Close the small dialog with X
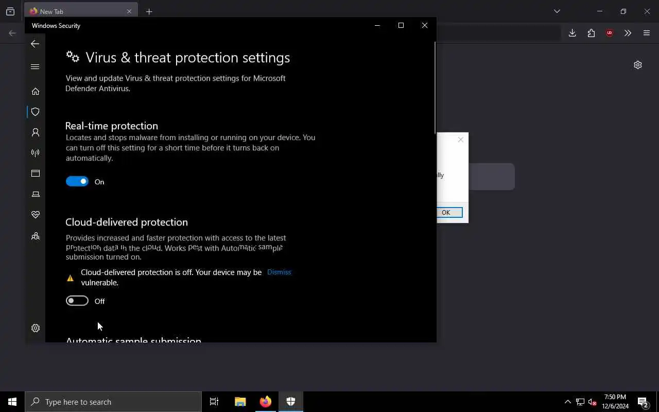Viewport: 659px width, 412px height. [x=461, y=140]
